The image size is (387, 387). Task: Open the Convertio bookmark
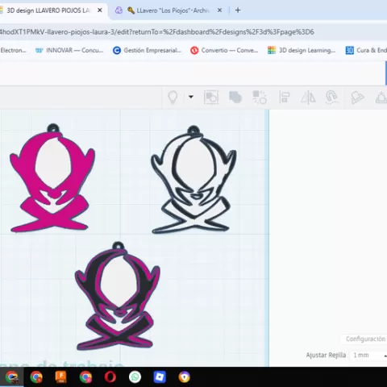pos(224,50)
